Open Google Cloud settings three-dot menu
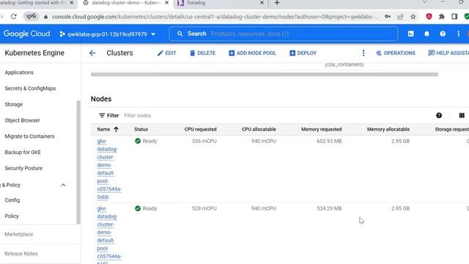Image resolution: width=469 pixels, height=264 pixels. [459, 34]
